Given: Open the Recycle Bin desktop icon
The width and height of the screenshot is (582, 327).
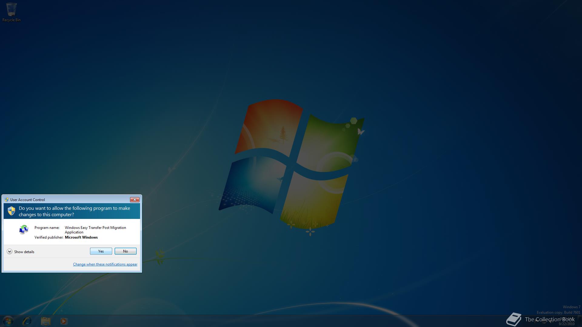Looking at the screenshot, I should point(12,12).
